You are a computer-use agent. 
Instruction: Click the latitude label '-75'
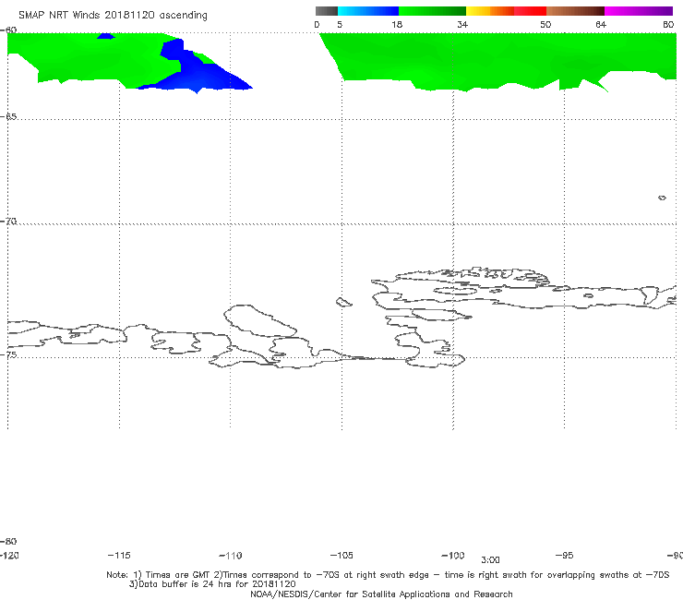(8, 354)
